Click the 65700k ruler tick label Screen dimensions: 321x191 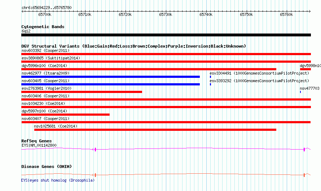[45, 14]
